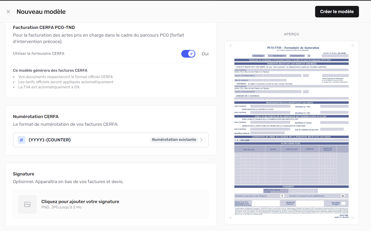Close the Nouveau modèle dialog
This screenshot has height=231, width=371.
click(x=8, y=12)
